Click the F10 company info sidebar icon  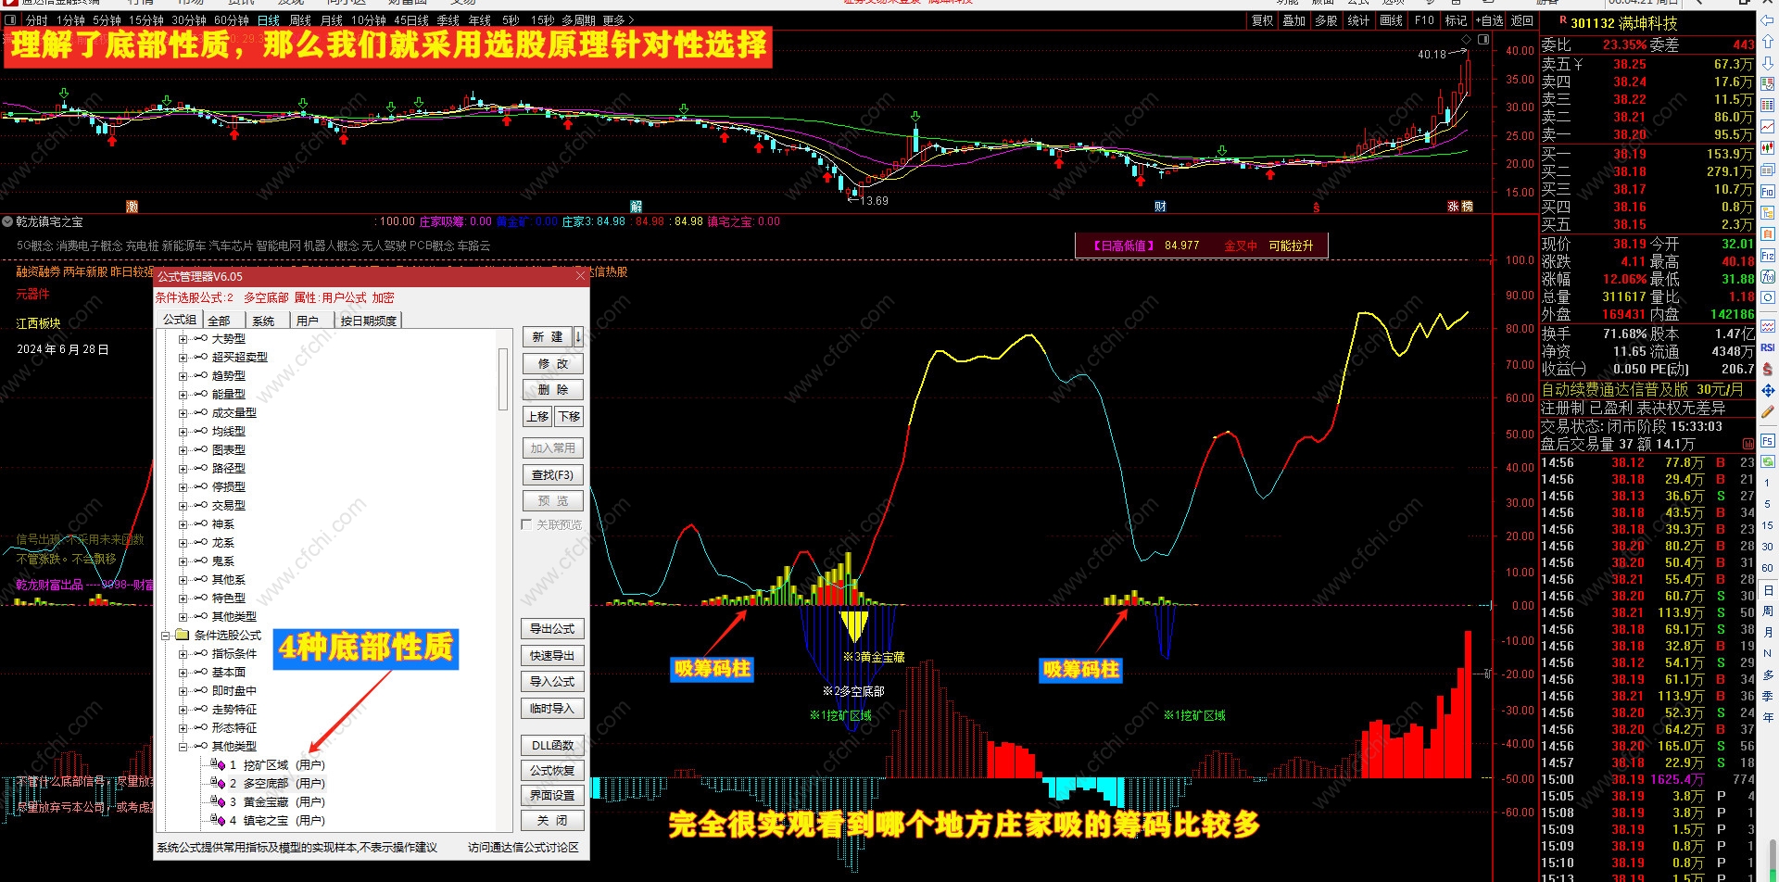pyautogui.click(x=1768, y=191)
